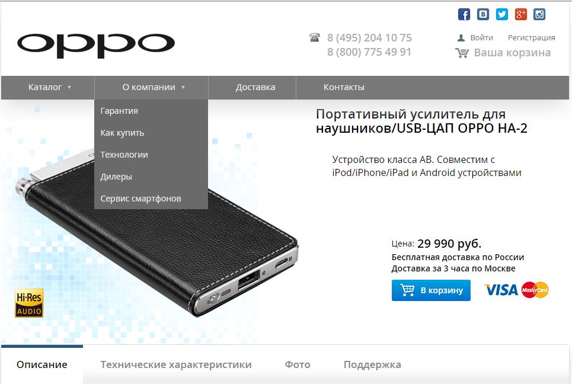The image size is (572, 384).
Task: Open the Instagram social icon
Action: (x=539, y=14)
